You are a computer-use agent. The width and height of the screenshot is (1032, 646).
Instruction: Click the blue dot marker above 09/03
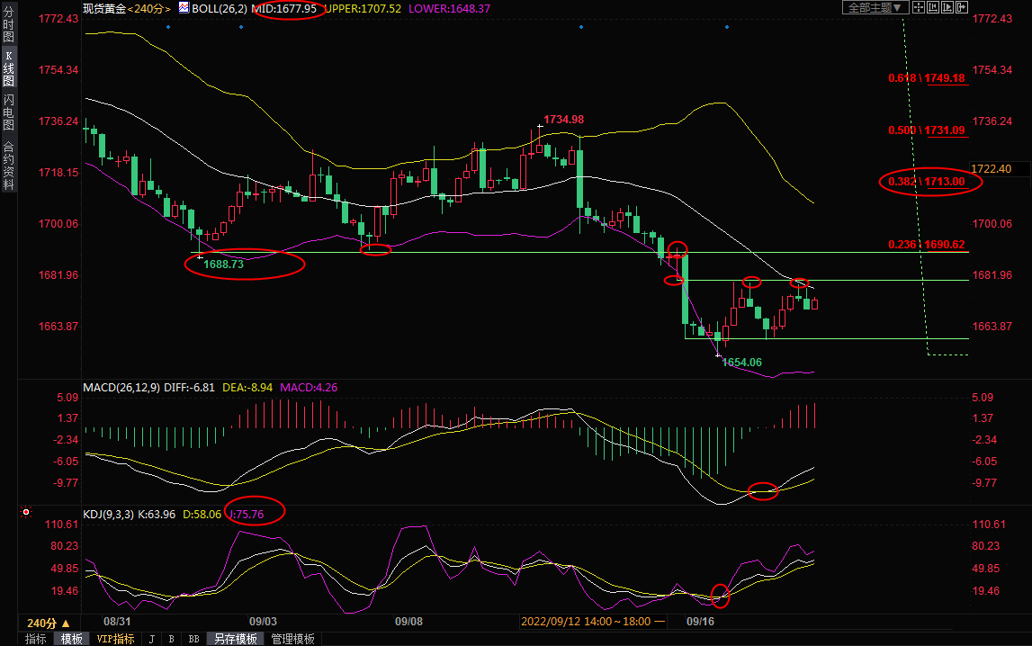coord(240,27)
